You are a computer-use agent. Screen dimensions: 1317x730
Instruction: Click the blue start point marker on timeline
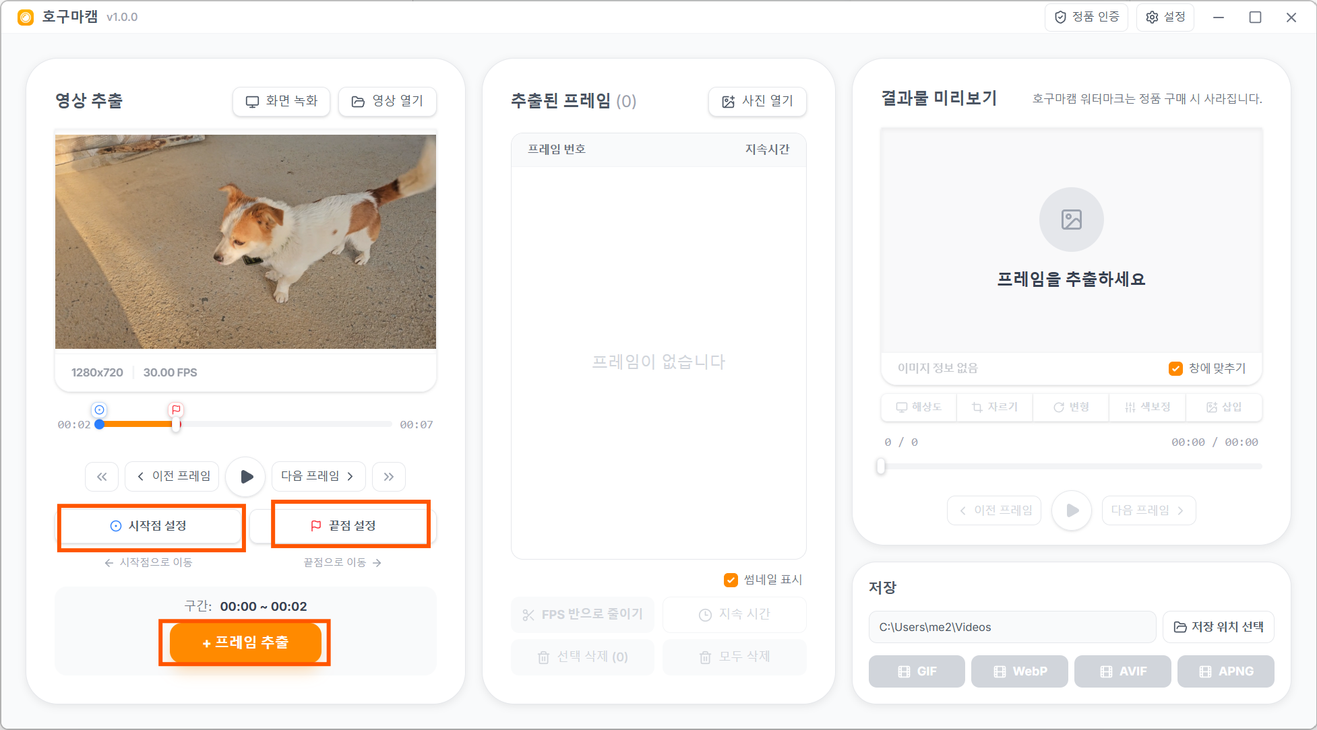100,410
